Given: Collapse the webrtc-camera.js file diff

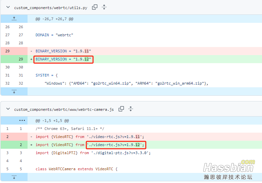Looking at the screenshot, I should [x=8, y=109].
